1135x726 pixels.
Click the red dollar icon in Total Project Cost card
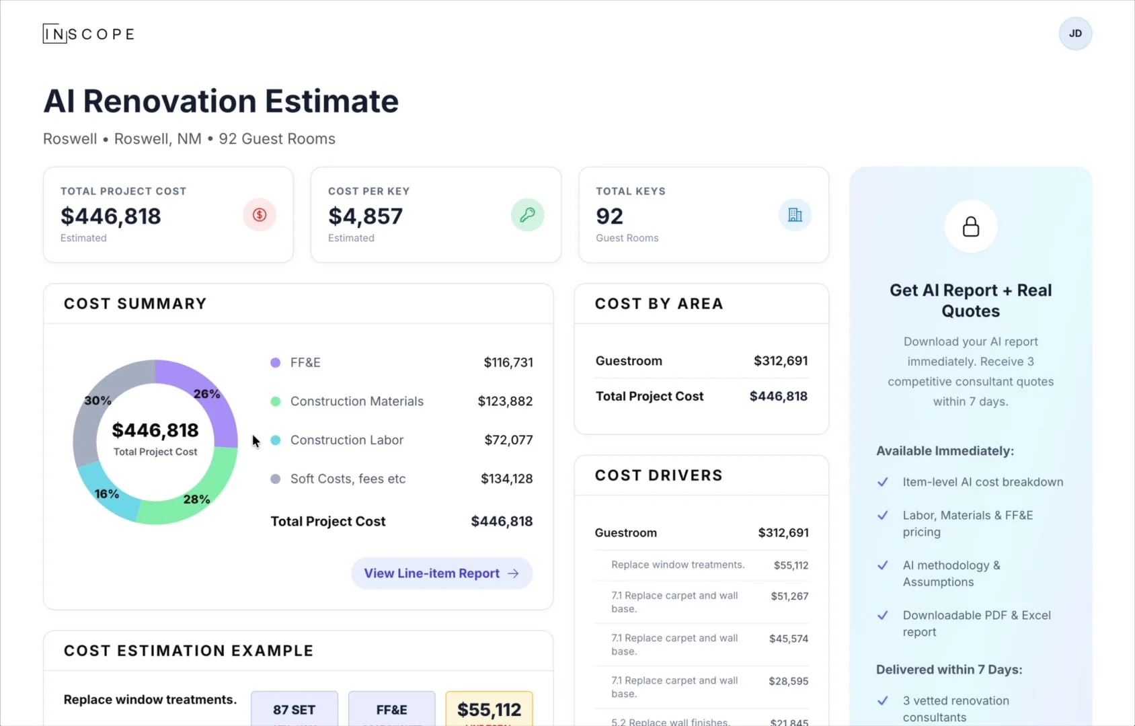tap(260, 214)
